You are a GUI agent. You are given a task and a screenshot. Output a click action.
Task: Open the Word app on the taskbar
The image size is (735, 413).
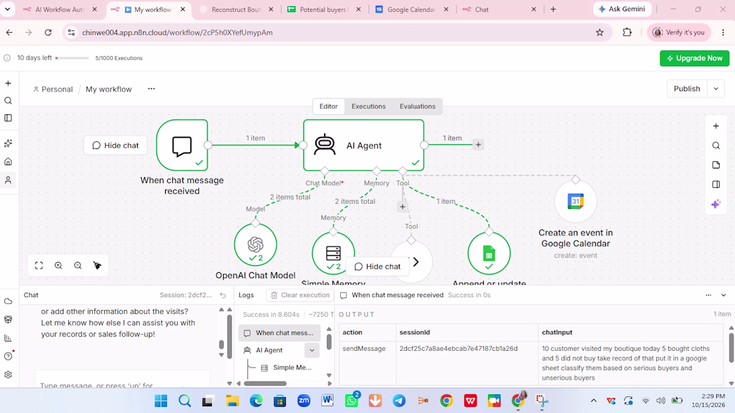tap(327, 400)
